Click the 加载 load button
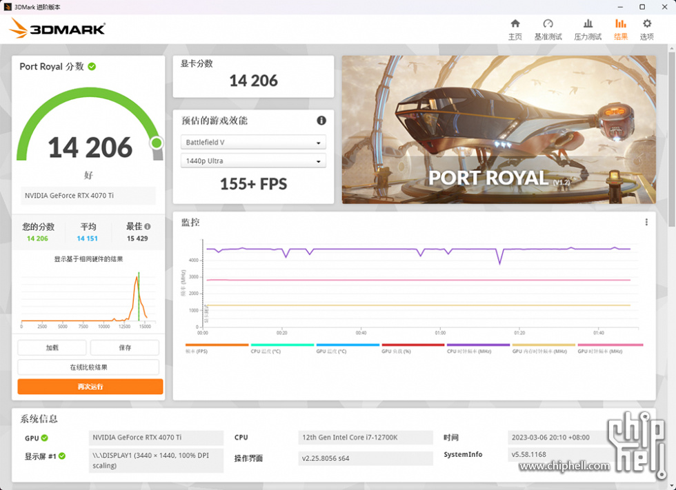The height and width of the screenshot is (490, 676). [52, 347]
